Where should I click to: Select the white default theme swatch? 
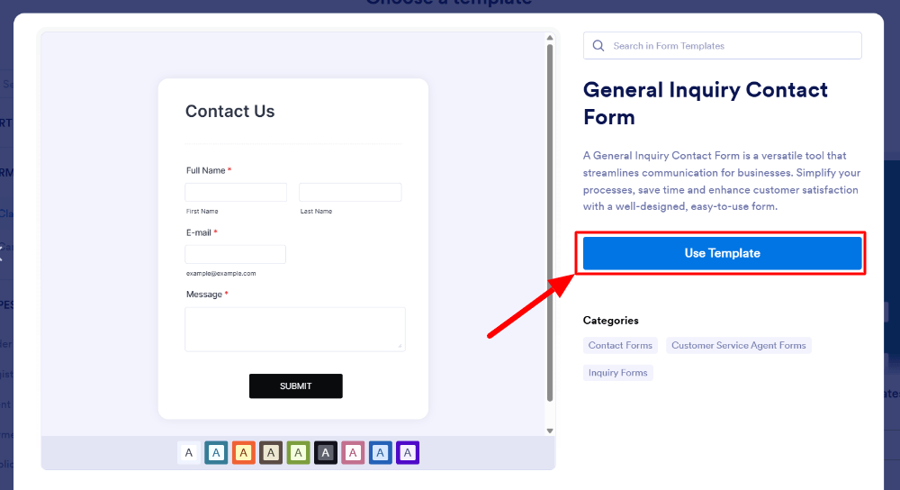(189, 453)
